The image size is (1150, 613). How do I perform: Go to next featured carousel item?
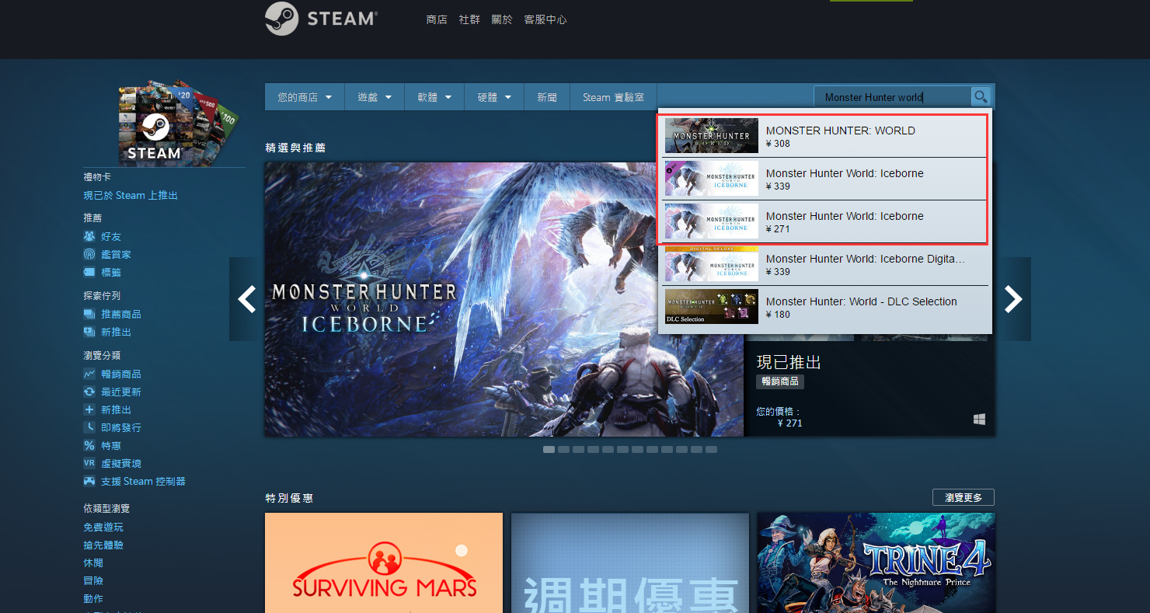(1013, 299)
